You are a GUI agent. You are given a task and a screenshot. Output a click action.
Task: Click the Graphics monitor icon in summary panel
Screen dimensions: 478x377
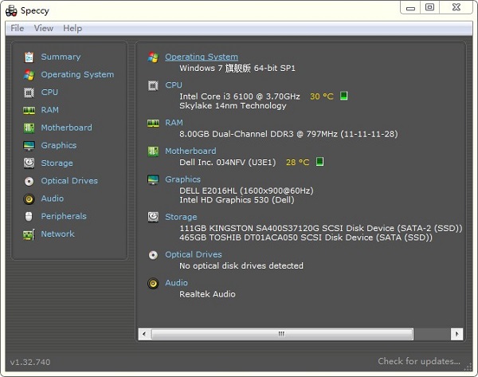point(153,179)
